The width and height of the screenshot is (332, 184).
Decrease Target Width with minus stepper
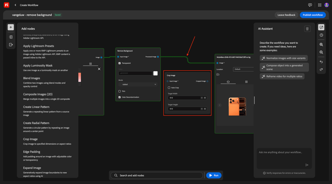(202, 98)
